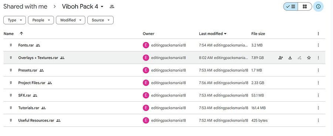Expand the Modified filter dropdown
333x136 pixels.
[x=71, y=20]
